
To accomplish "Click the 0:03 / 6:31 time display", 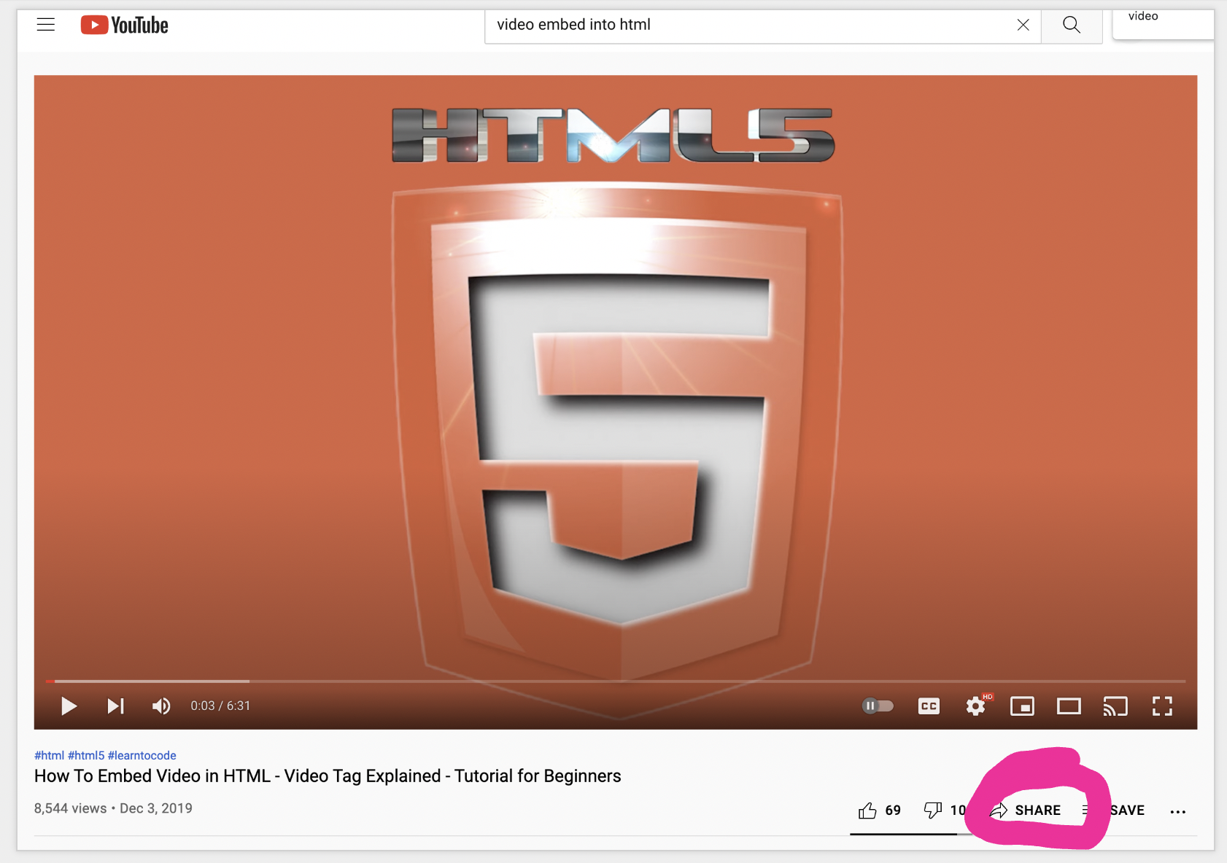I will point(220,706).
